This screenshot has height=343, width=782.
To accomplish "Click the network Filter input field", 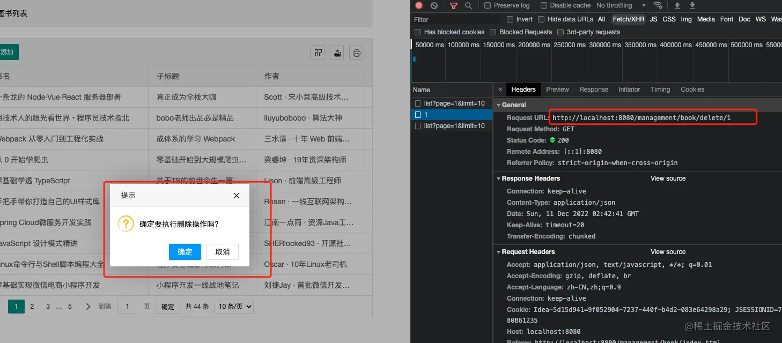I will tap(456, 19).
